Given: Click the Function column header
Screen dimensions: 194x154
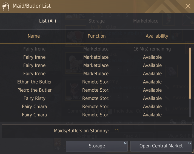Looking at the screenshot, I should click(97, 36).
